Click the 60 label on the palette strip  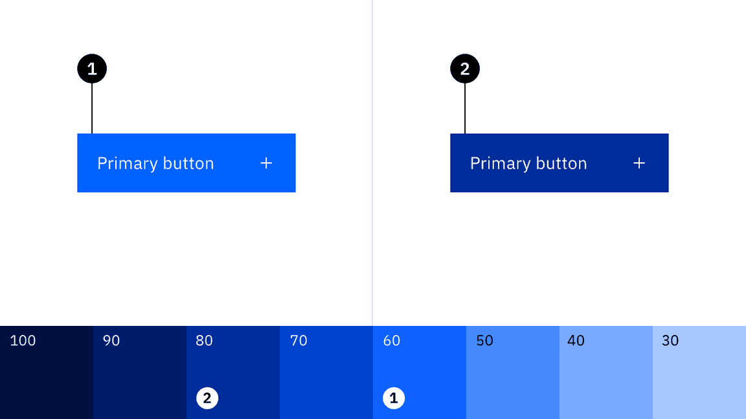(x=391, y=341)
